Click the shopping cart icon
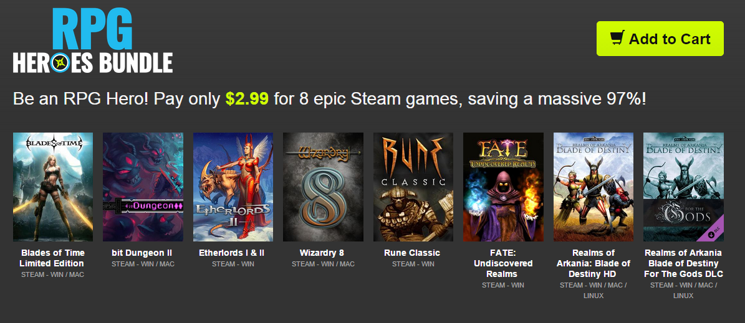The height and width of the screenshot is (323, 745). [617, 39]
